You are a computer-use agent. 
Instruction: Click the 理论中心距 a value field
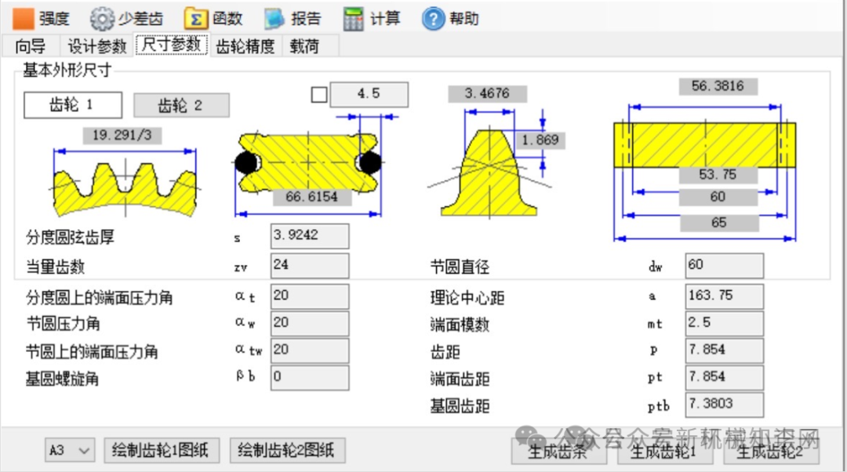(724, 296)
